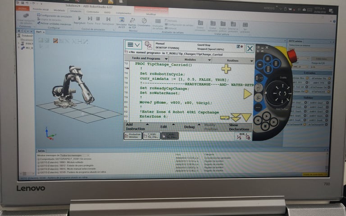Open the Archivo ribbon tab

tap(23, 9)
